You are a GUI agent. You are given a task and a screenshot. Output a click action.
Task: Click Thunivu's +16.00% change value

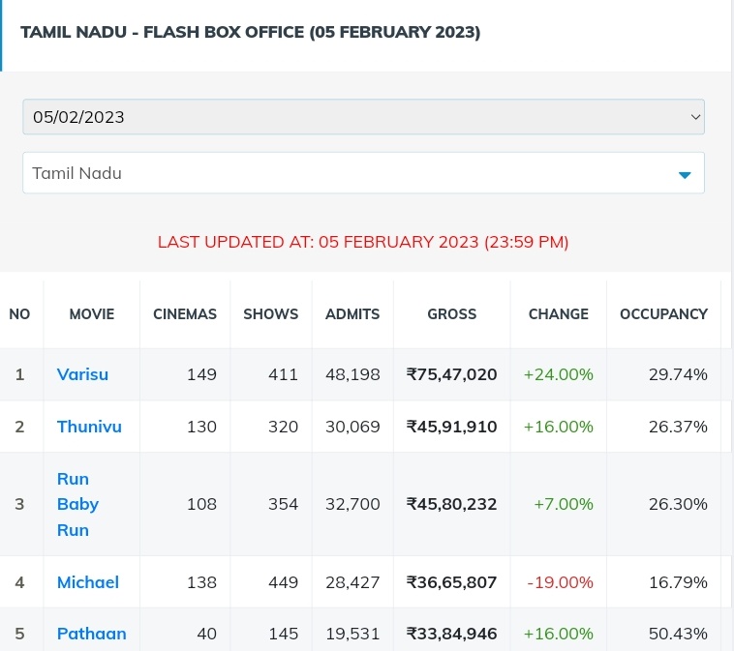click(558, 427)
